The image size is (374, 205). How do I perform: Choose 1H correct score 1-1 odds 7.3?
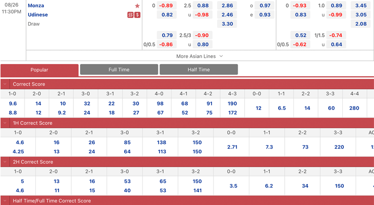pos(269,147)
